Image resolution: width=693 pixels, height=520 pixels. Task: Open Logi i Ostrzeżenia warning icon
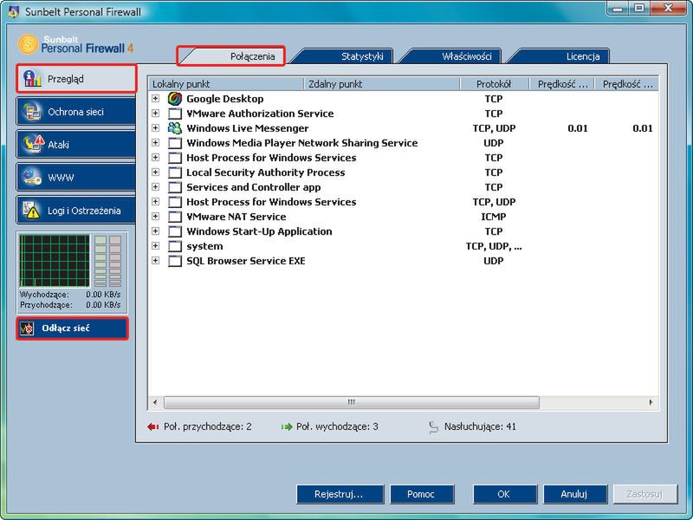coord(32,210)
